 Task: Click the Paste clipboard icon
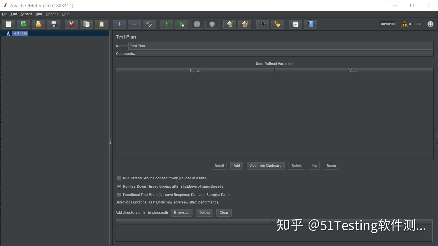[x=101, y=24]
